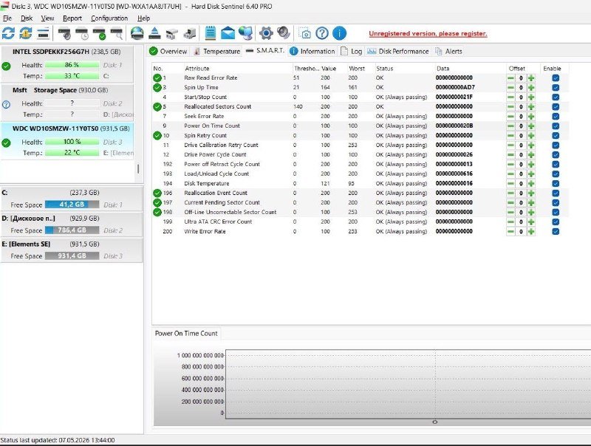
Task: Select the WDC WD10SMZW-11Y0TS0 disk entry
Action: coord(67,141)
